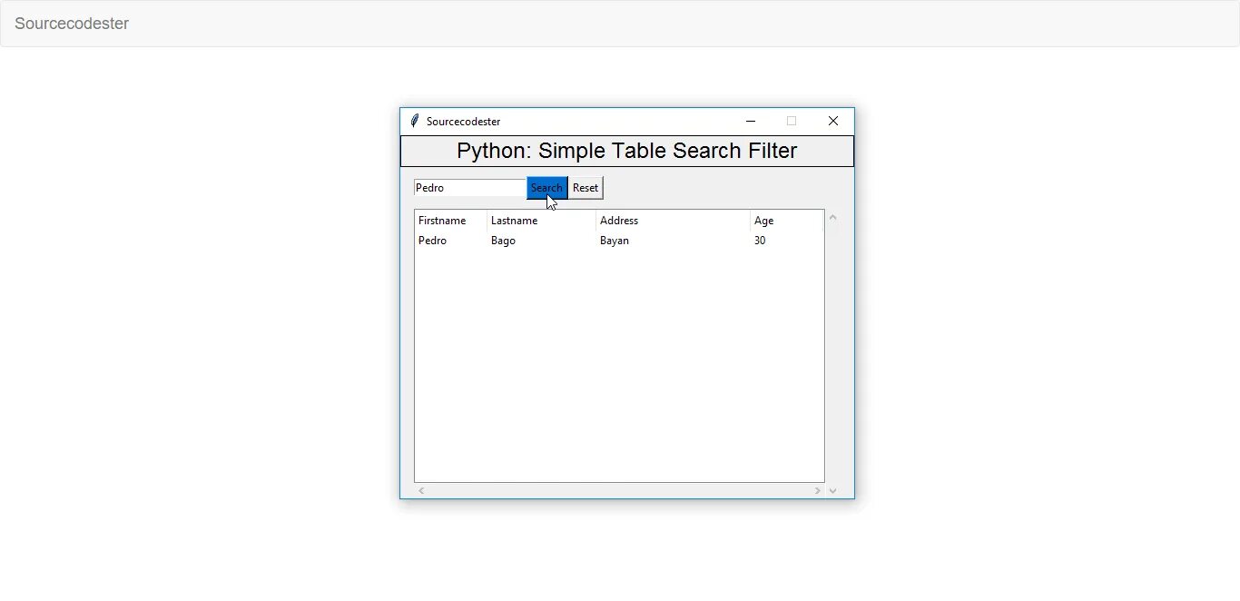
Task: Sort by the Firstname column header
Action: pos(450,221)
